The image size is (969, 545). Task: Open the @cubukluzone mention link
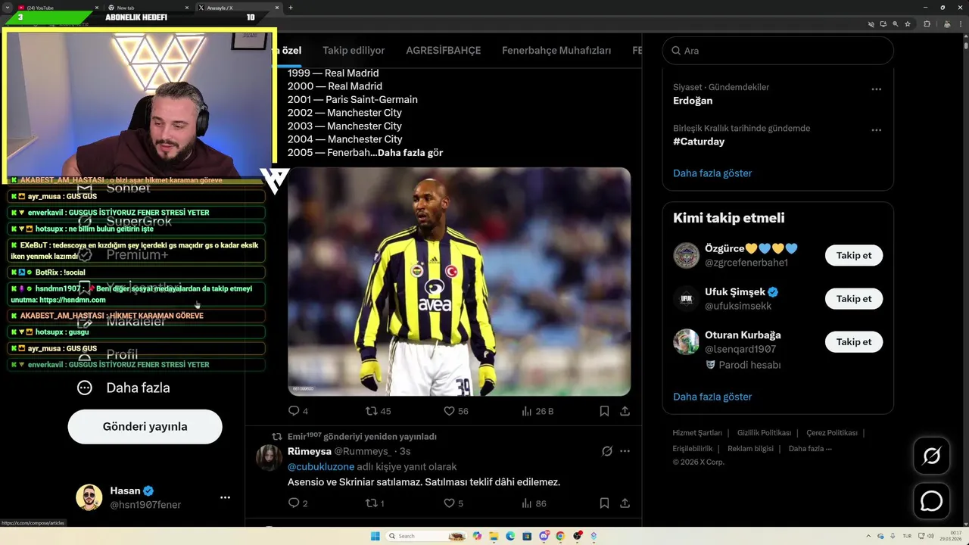point(321,467)
